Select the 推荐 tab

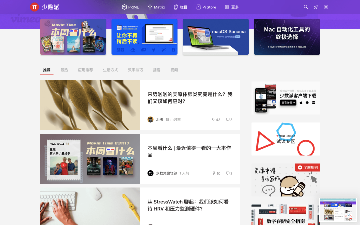coord(47,70)
